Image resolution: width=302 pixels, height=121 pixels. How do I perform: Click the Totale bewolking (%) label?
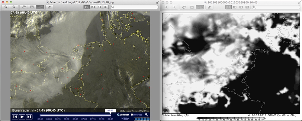pos(175,115)
